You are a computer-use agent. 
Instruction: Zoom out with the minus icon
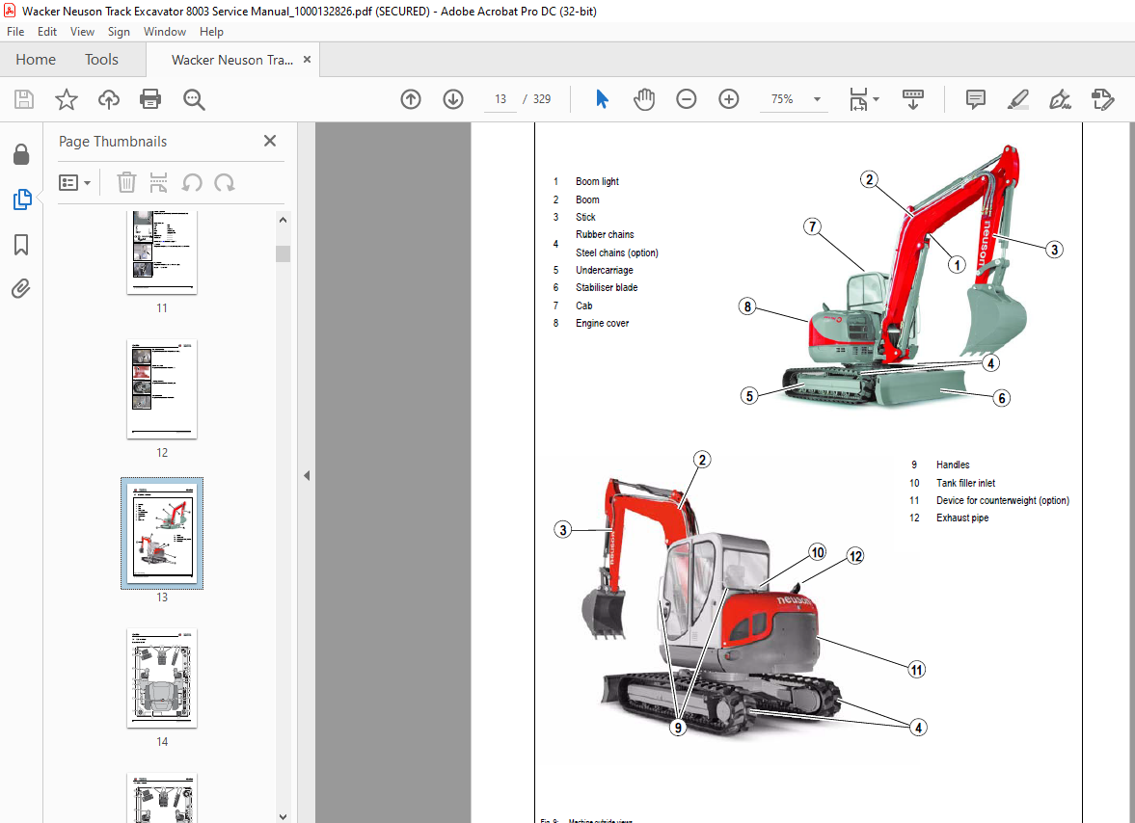[687, 99]
